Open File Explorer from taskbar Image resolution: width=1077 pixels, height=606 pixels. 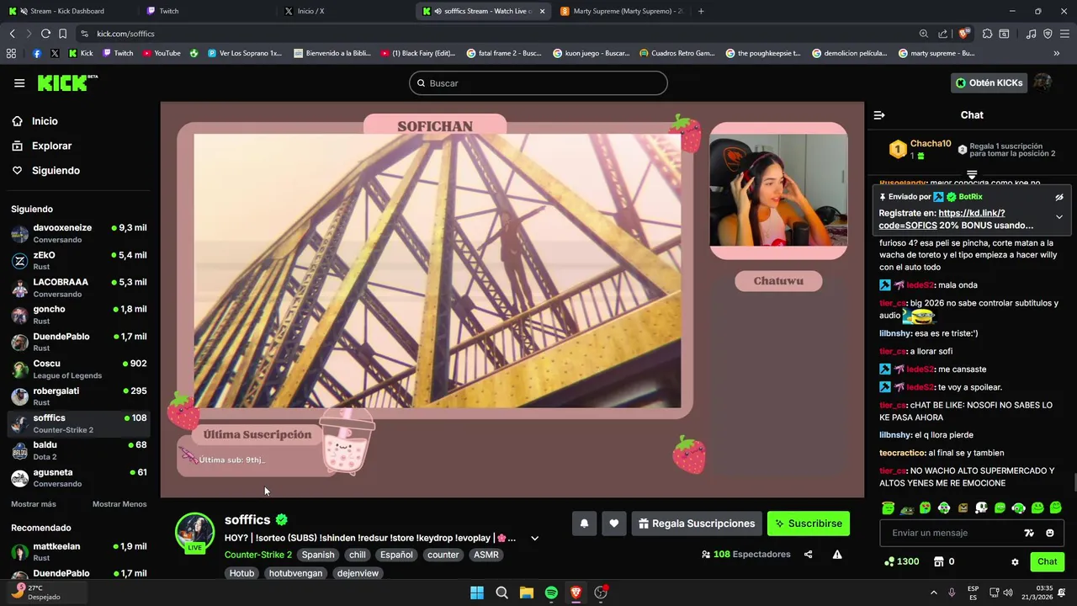pyautogui.click(x=527, y=593)
